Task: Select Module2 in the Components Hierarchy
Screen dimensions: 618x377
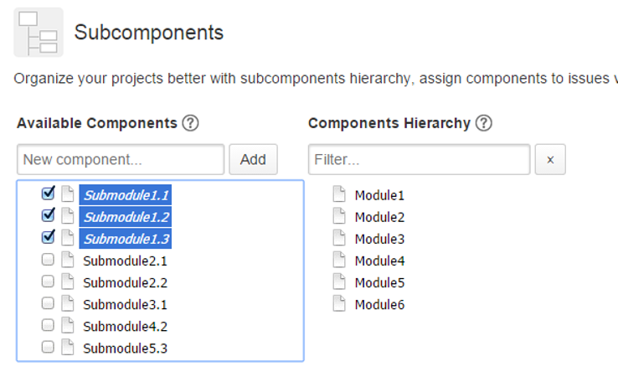Action: coord(379,217)
